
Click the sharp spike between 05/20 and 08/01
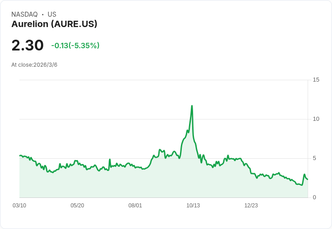(110, 160)
